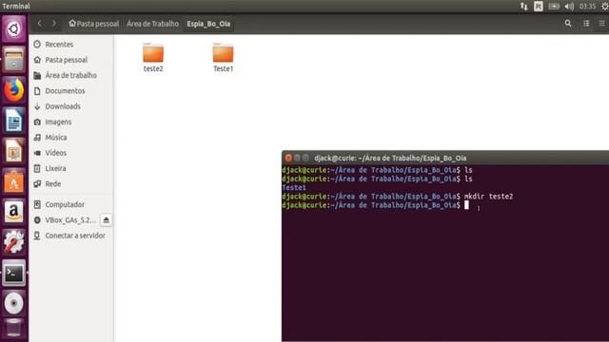Image resolution: width=609 pixels, height=342 pixels.
Task: Open the Files manager in the dock
Action: coord(13,60)
